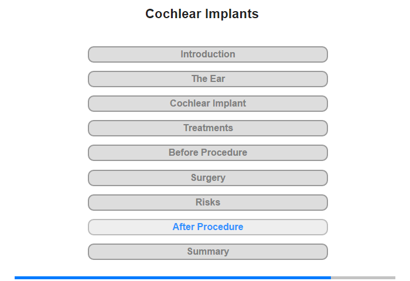Select the highlighted After Procedure item
The image size is (410, 281).
(207, 227)
